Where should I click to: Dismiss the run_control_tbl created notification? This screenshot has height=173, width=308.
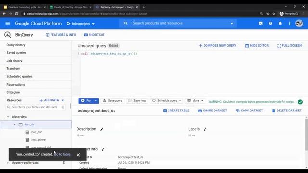[x=78, y=155]
